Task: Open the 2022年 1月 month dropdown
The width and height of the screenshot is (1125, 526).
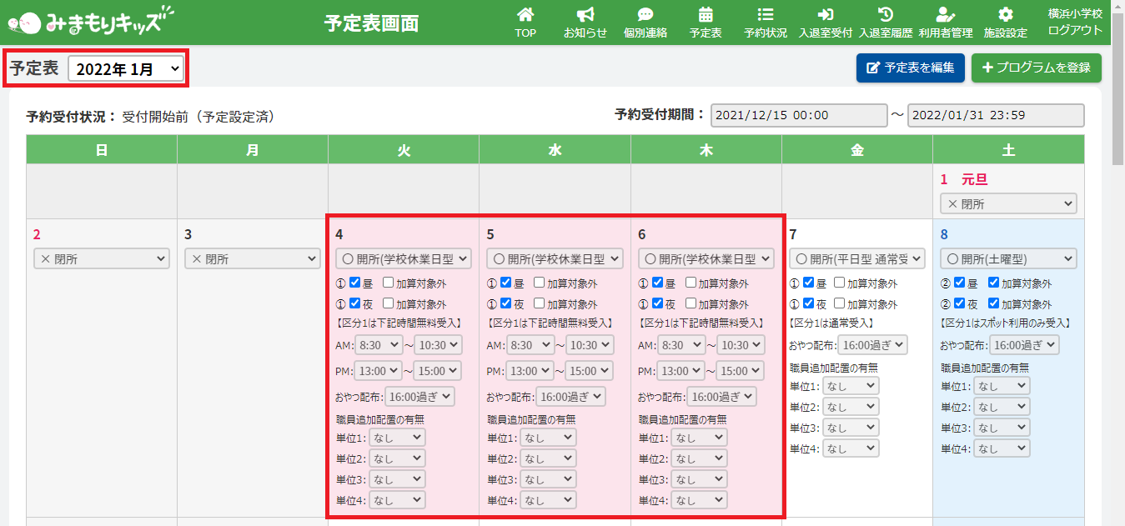Action: coord(127,69)
